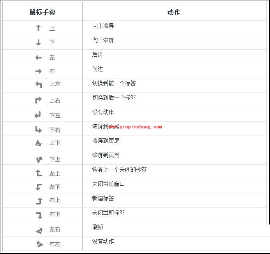Click the up-down gesture icon beside 上下

(x=39, y=143)
